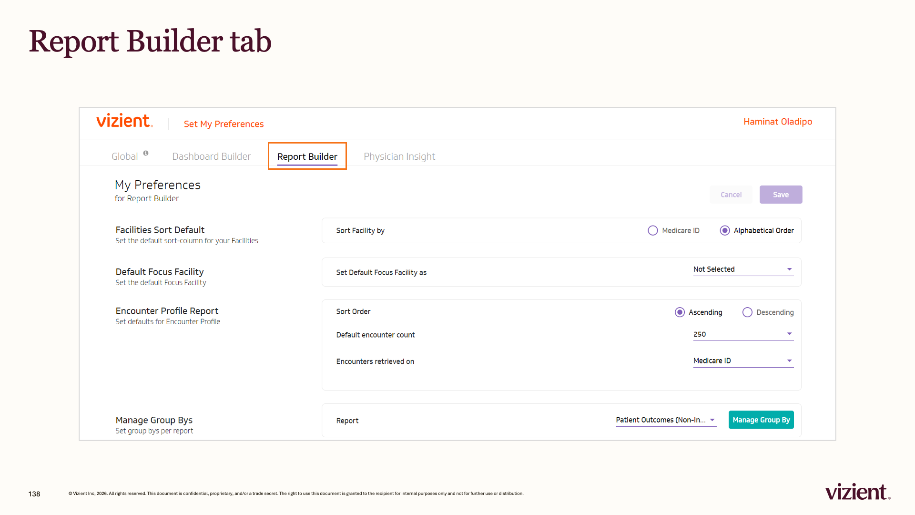Open the Report Builder tab

pyautogui.click(x=307, y=156)
